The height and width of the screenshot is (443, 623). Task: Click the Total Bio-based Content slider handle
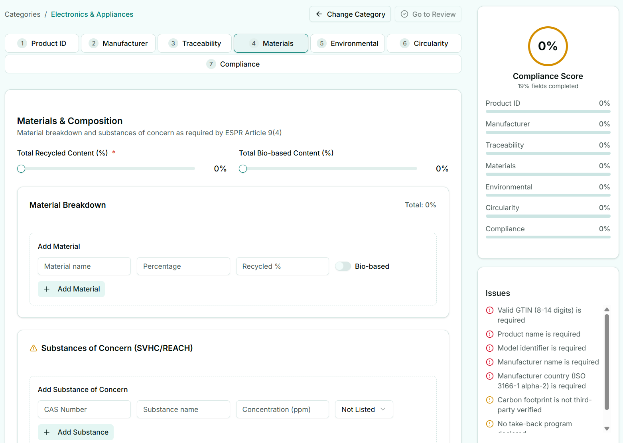point(243,169)
